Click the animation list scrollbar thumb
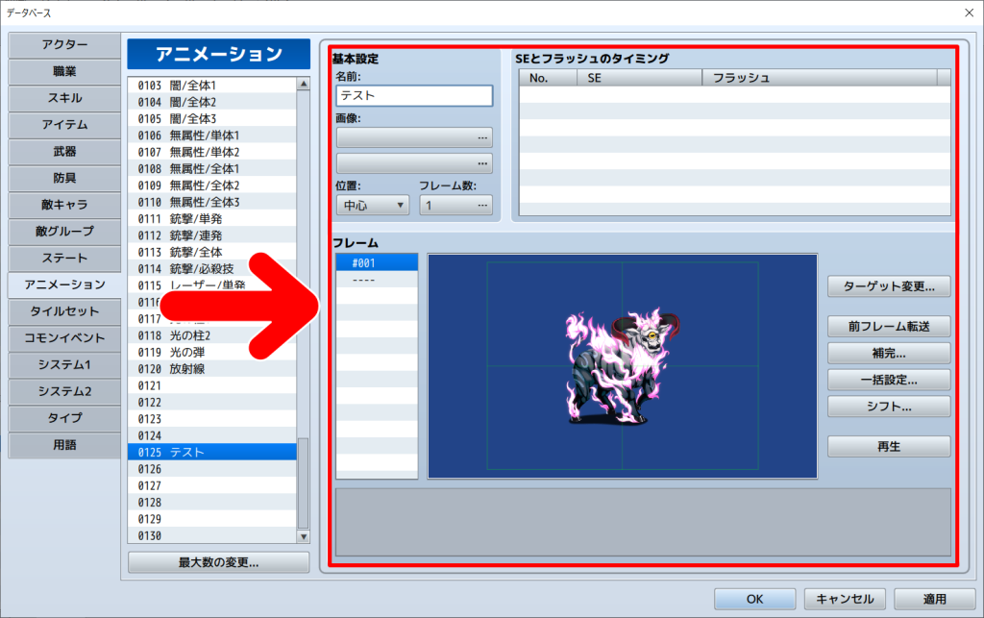The image size is (984, 618). (304, 483)
